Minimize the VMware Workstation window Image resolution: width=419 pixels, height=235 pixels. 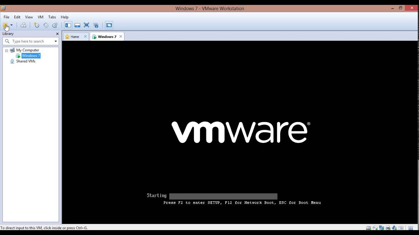[x=393, y=8]
